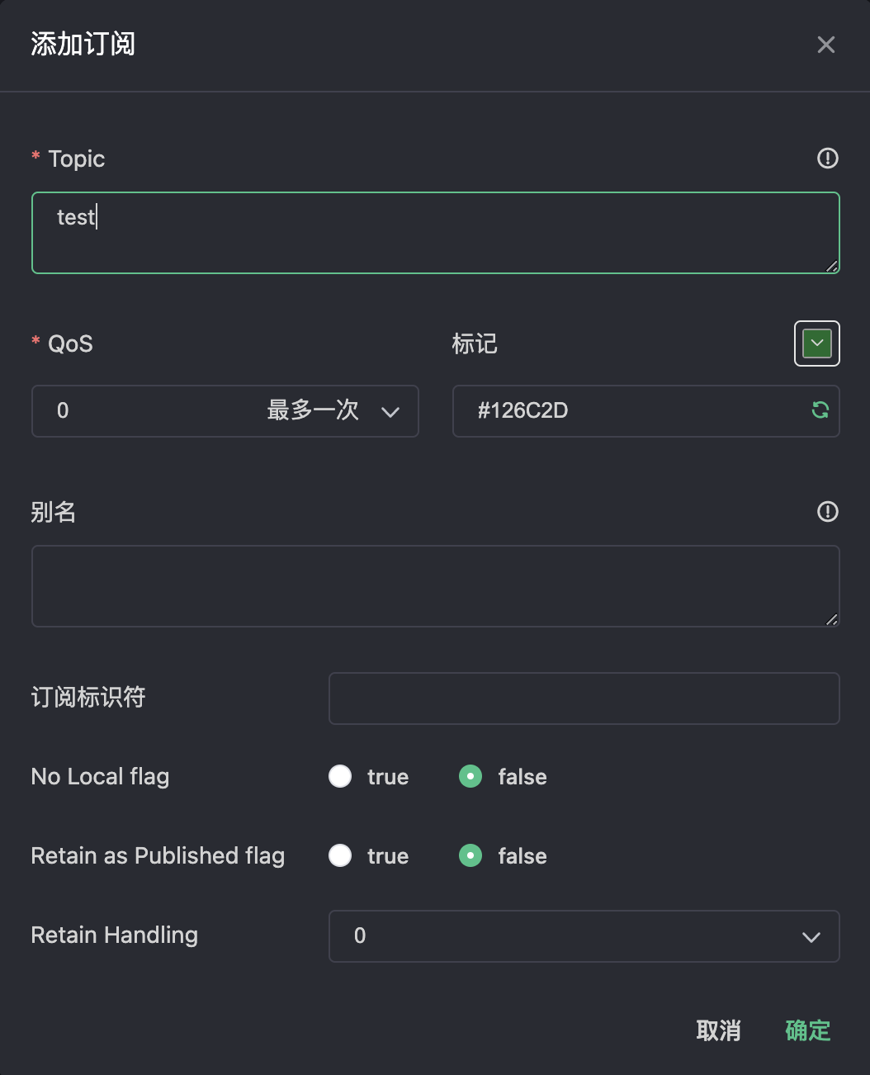Set No Local flag to true
The image size is (870, 1075).
[x=340, y=776]
